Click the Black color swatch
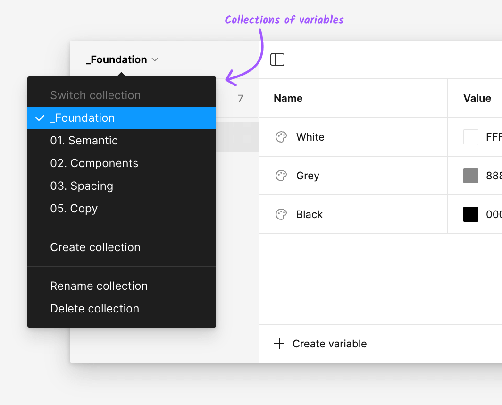 [470, 214]
